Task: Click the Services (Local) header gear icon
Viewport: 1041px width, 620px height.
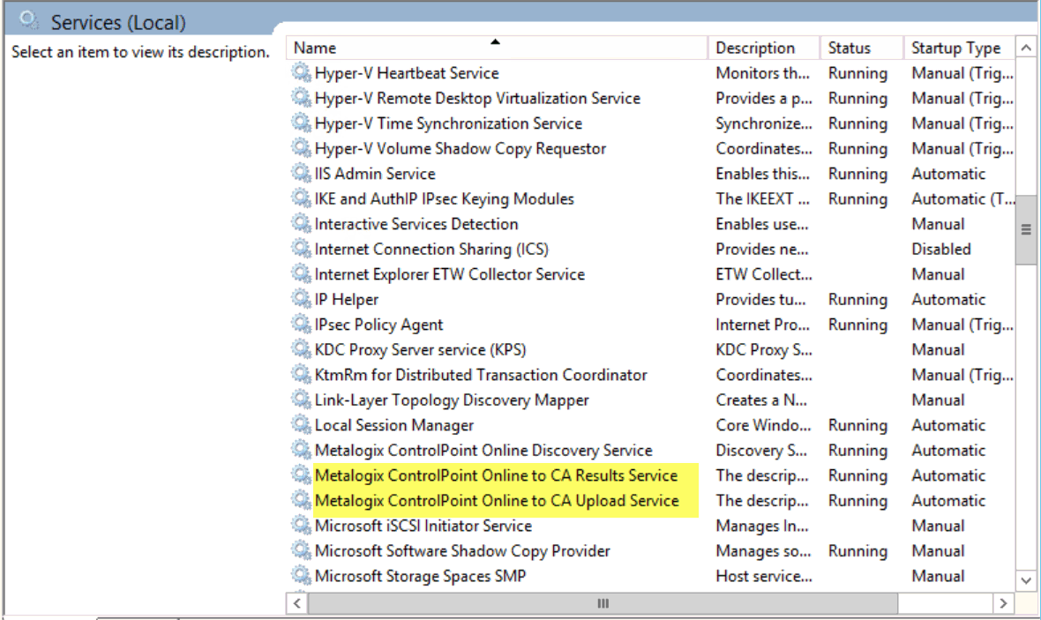Action: pos(28,18)
